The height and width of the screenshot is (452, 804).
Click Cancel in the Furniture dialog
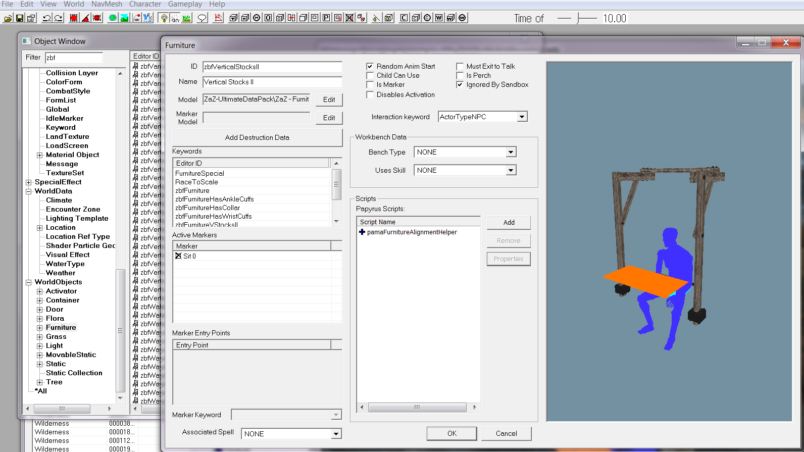(507, 433)
